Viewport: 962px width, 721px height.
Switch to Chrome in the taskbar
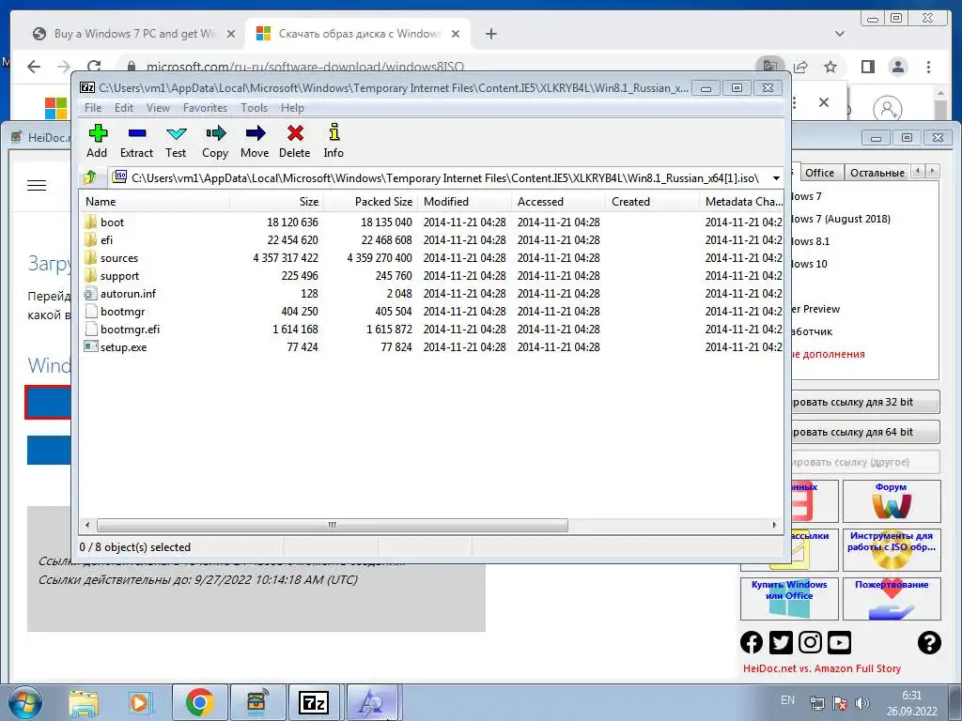pos(199,702)
